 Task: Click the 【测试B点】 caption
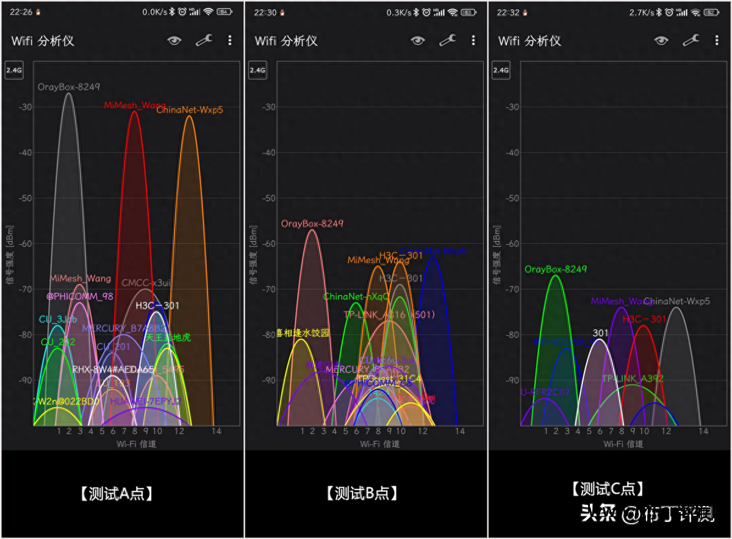point(362,493)
